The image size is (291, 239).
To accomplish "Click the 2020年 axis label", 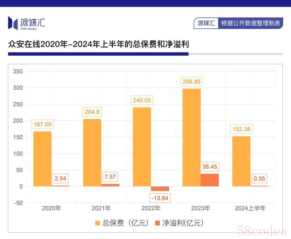I will [51, 208].
